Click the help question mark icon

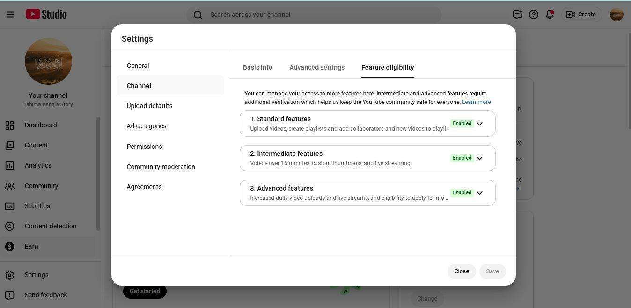point(534,15)
